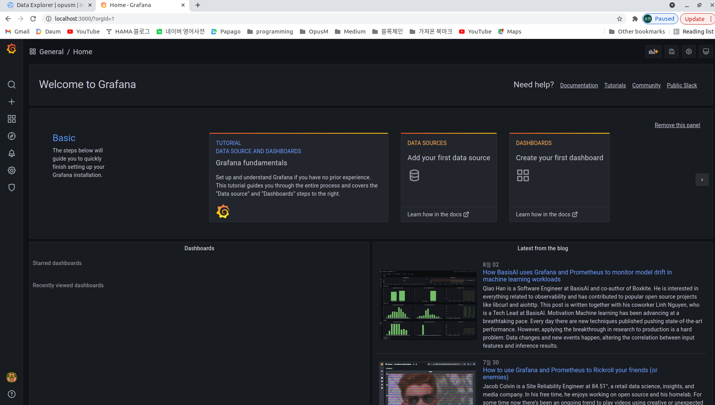Click the Add panel toolbar icon
The image size is (715, 405).
pos(653,51)
